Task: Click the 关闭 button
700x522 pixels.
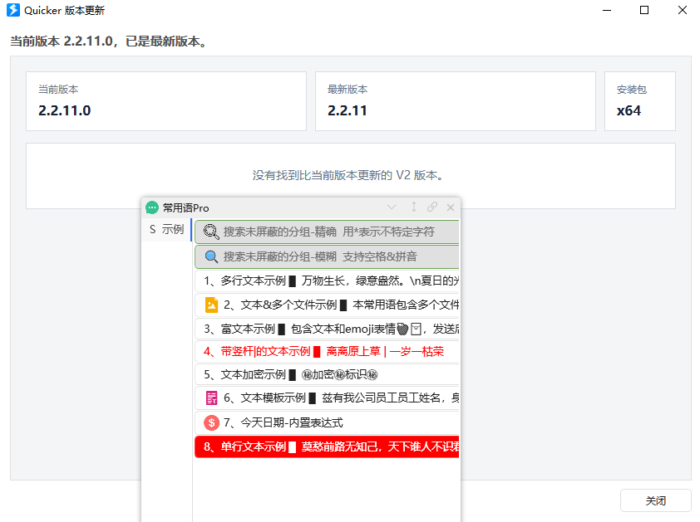Action: click(655, 500)
